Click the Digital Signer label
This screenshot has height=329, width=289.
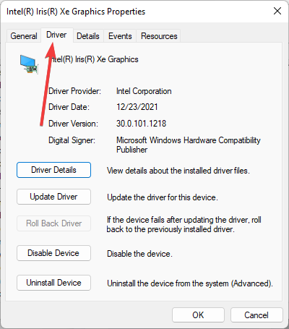point(72,140)
